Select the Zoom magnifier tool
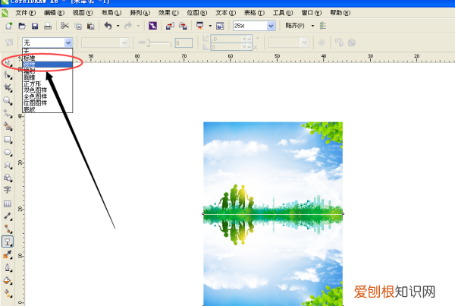Image resolution: width=455 pixels, height=306 pixels. coord(8,100)
